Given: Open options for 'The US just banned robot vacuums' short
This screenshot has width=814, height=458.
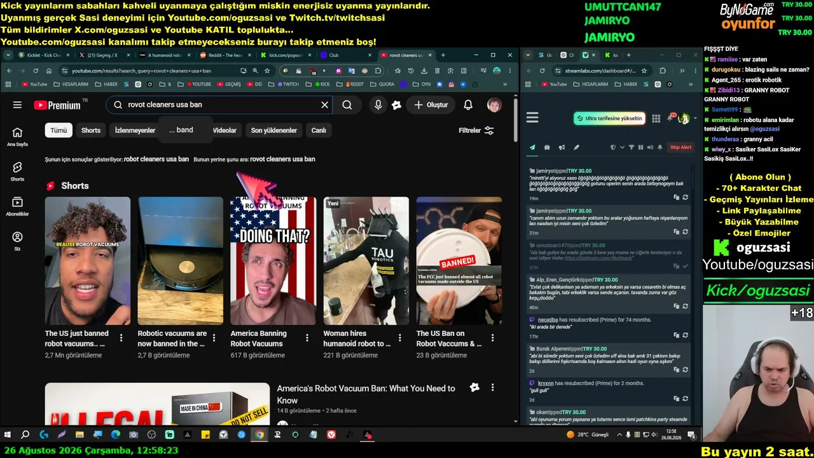Looking at the screenshot, I should 121,338.
